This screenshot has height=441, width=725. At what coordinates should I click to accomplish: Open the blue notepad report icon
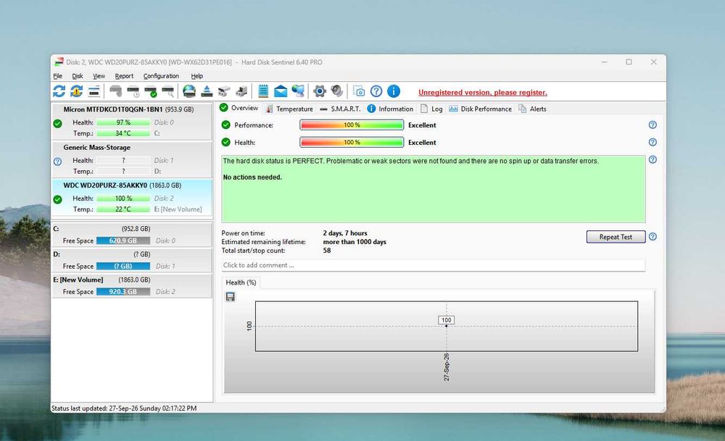click(263, 91)
